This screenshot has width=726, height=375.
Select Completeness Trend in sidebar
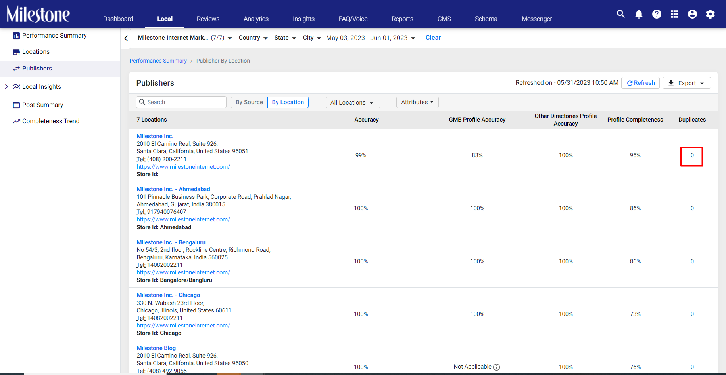point(51,121)
